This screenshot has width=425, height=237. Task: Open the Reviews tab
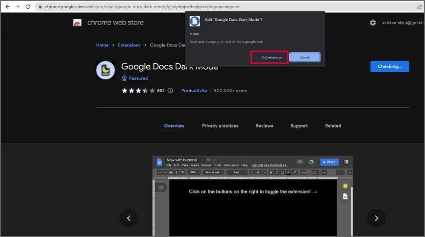click(x=264, y=126)
